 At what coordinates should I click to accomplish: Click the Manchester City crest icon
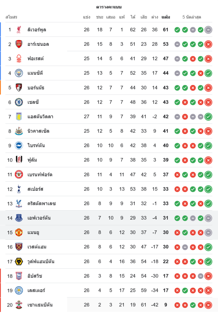(x=19, y=73)
